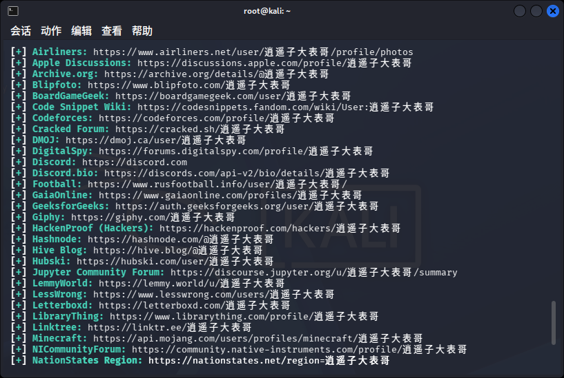
Task: Open the blipfoto.com URL
Action: click(189, 85)
